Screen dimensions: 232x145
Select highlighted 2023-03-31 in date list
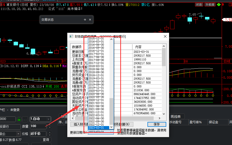99,128
